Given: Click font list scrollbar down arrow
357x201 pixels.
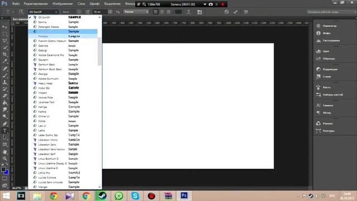Looking at the screenshot, I should tap(99, 187).
